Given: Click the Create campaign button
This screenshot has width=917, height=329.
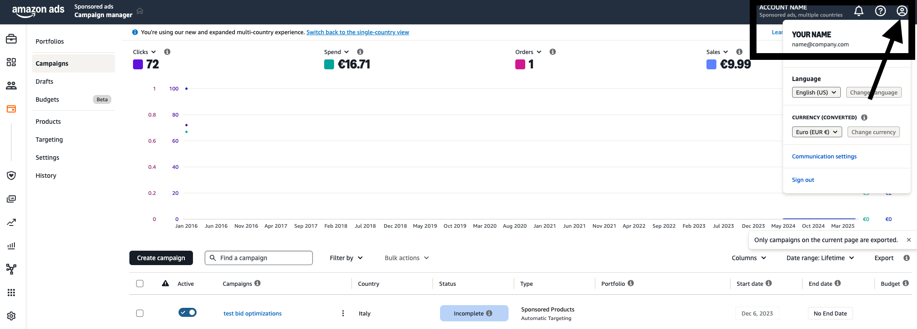Looking at the screenshot, I should [x=161, y=258].
